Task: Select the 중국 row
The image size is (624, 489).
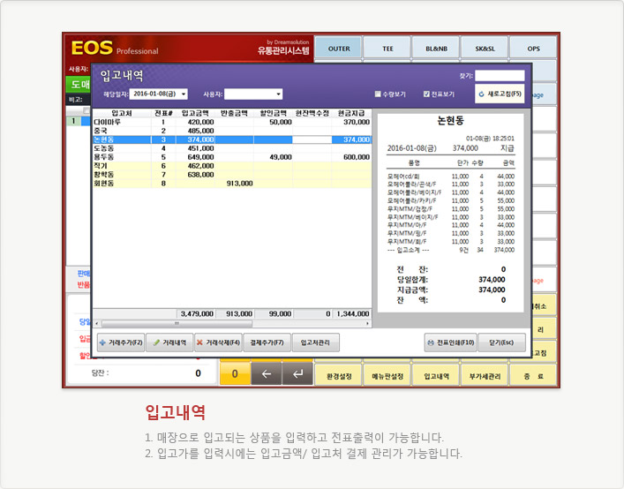Action: (232, 131)
